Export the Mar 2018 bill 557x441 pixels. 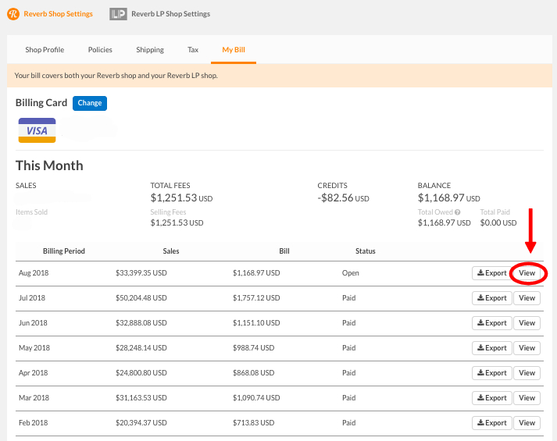pyautogui.click(x=491, y=398)
